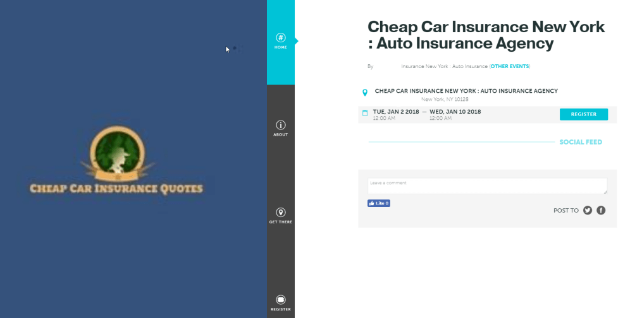Post to Facebook icon
The image size is (630, 318).
pos(601,210)
